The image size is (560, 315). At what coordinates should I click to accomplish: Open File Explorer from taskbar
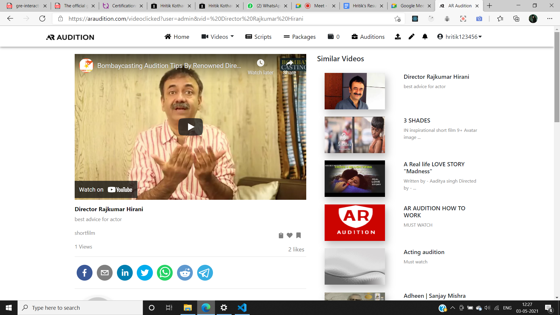[188, 308]
